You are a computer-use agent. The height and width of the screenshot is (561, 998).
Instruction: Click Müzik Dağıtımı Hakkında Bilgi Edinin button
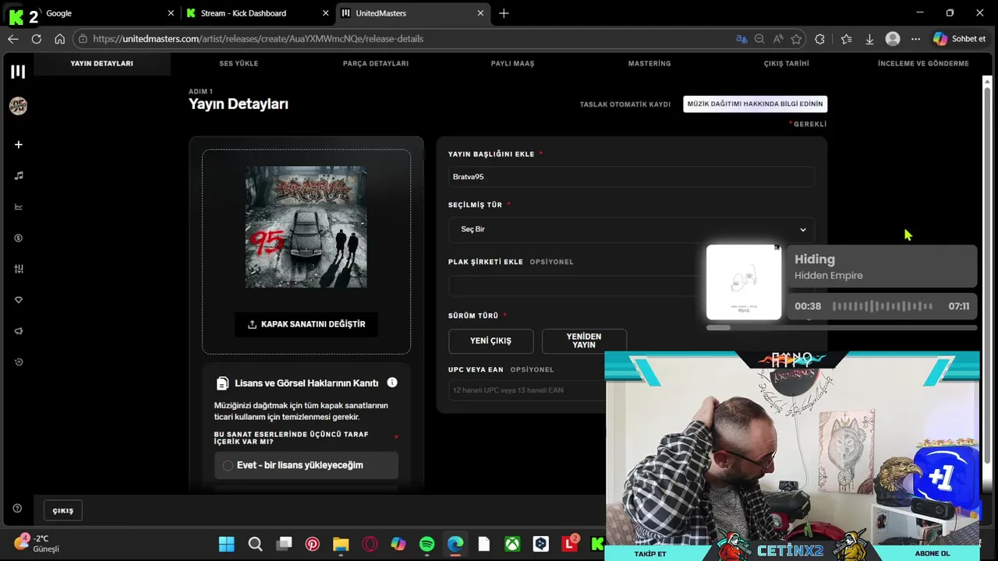point(755,104)
